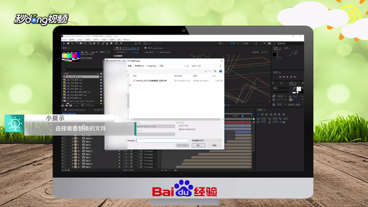Check the 序列不可用 sequence checkbox

177,126
